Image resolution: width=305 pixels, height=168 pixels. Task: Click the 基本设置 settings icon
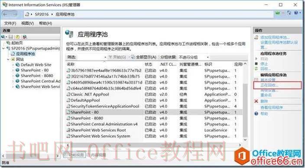point(256,80)
